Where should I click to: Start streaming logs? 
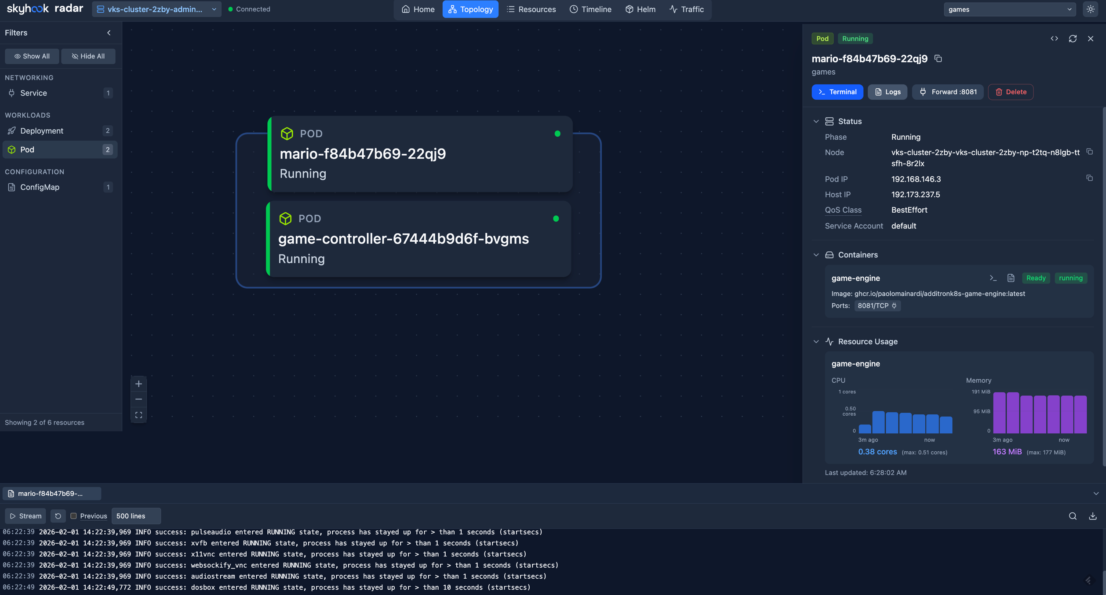pyautogui.click(x=25, y=516)
